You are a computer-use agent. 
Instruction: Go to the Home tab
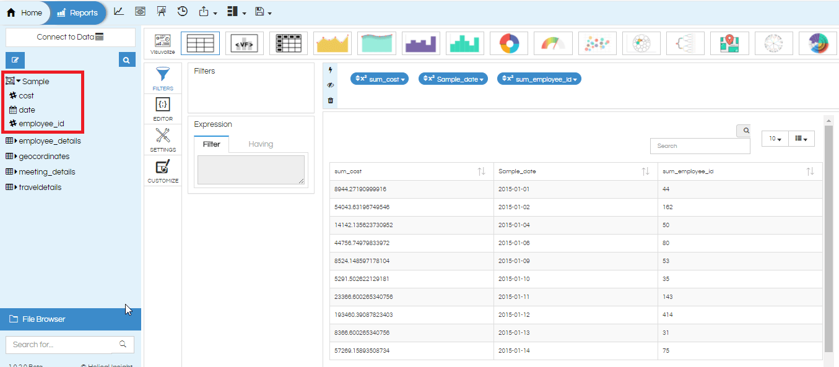coord(24,12)
